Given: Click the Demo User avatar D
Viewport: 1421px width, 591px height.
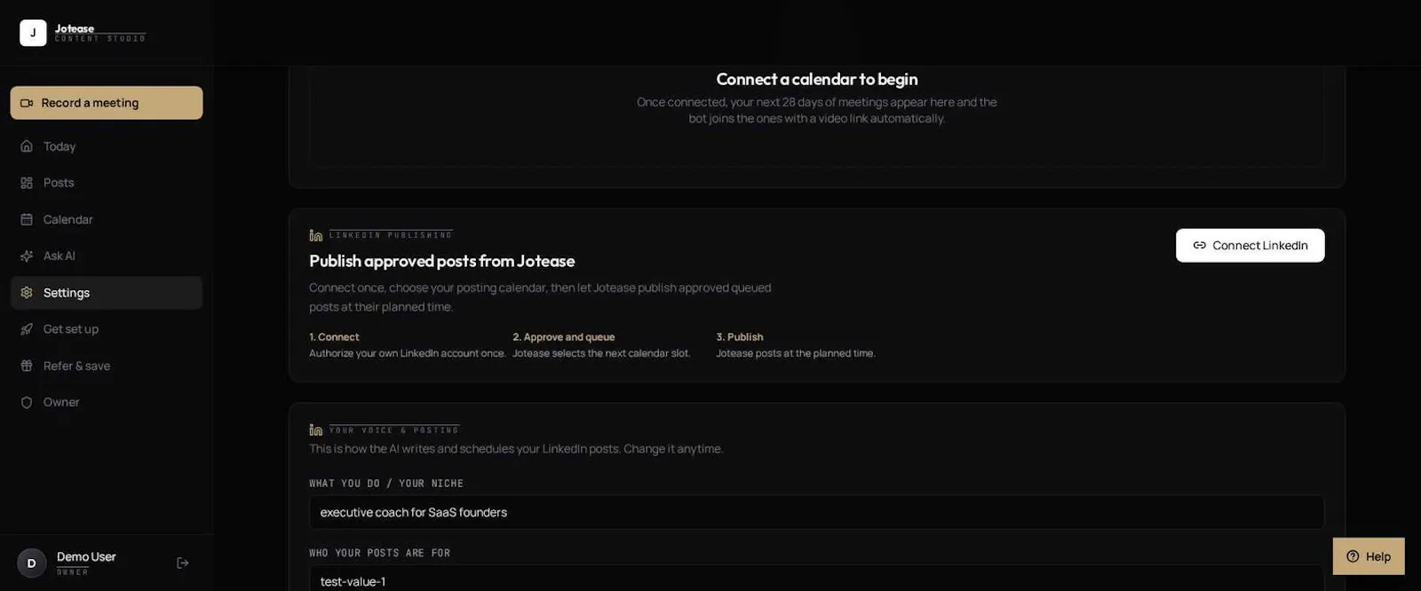Looking at the screenshot, I should point(32,563).
